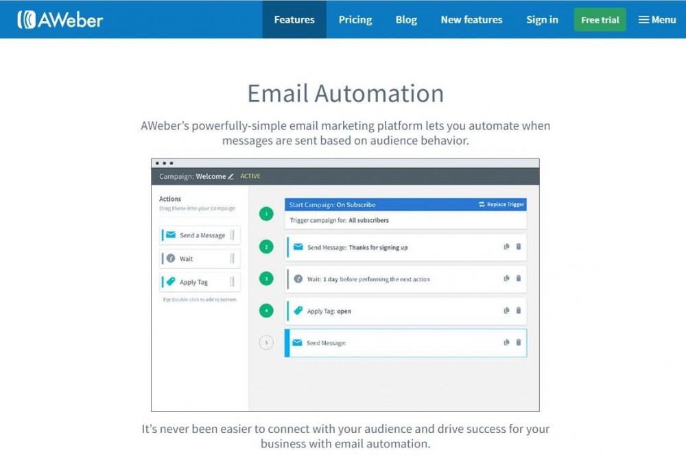
Task: Click the Wait action label
Action: click(186, 259)
